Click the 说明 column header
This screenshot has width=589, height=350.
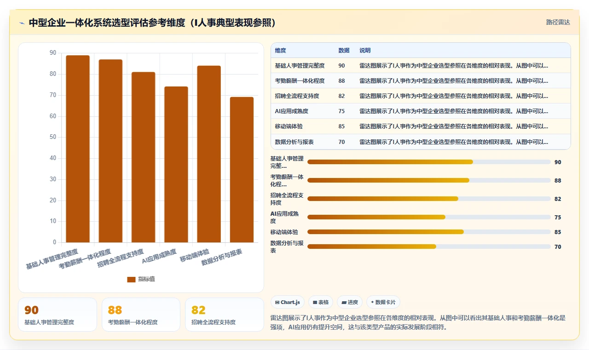(365, 51)
